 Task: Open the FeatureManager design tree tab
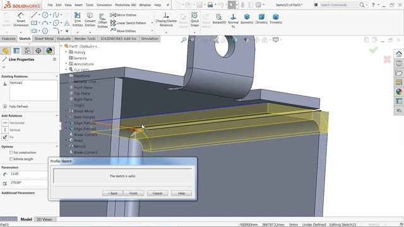click(x=6, y=50)
